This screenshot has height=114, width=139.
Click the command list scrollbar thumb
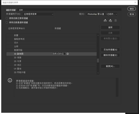click(98, 61)
